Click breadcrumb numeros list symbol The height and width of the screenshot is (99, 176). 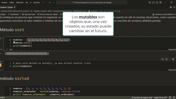point(106,11)
